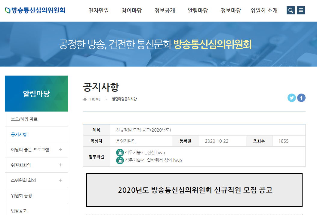This screenshot has width=317, height=215.
Task: Open 입찰공고 sidebar item
Action: (x=36, y=210)
